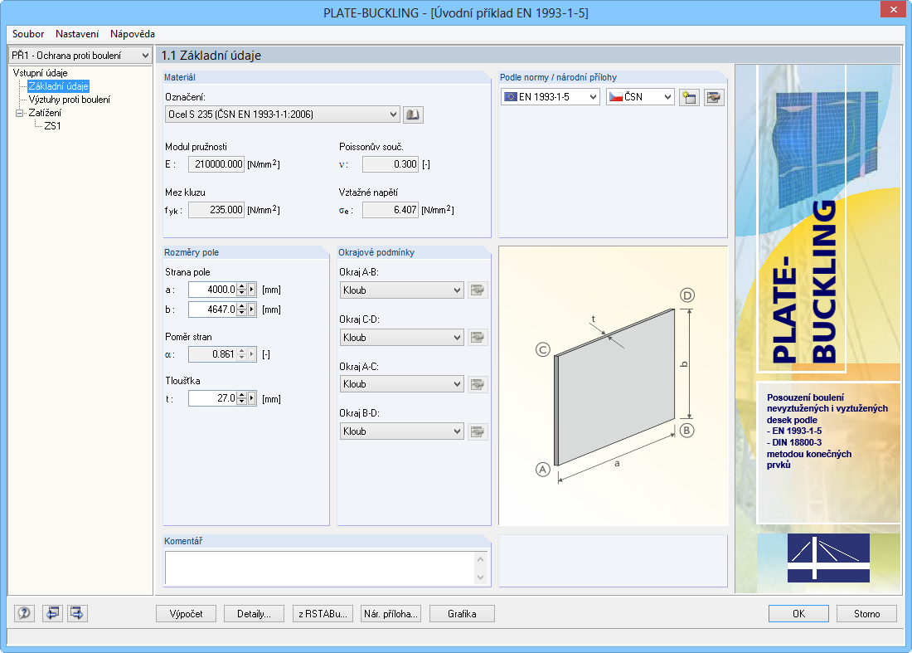Click the modulus E value field

(x=216, y=164)
